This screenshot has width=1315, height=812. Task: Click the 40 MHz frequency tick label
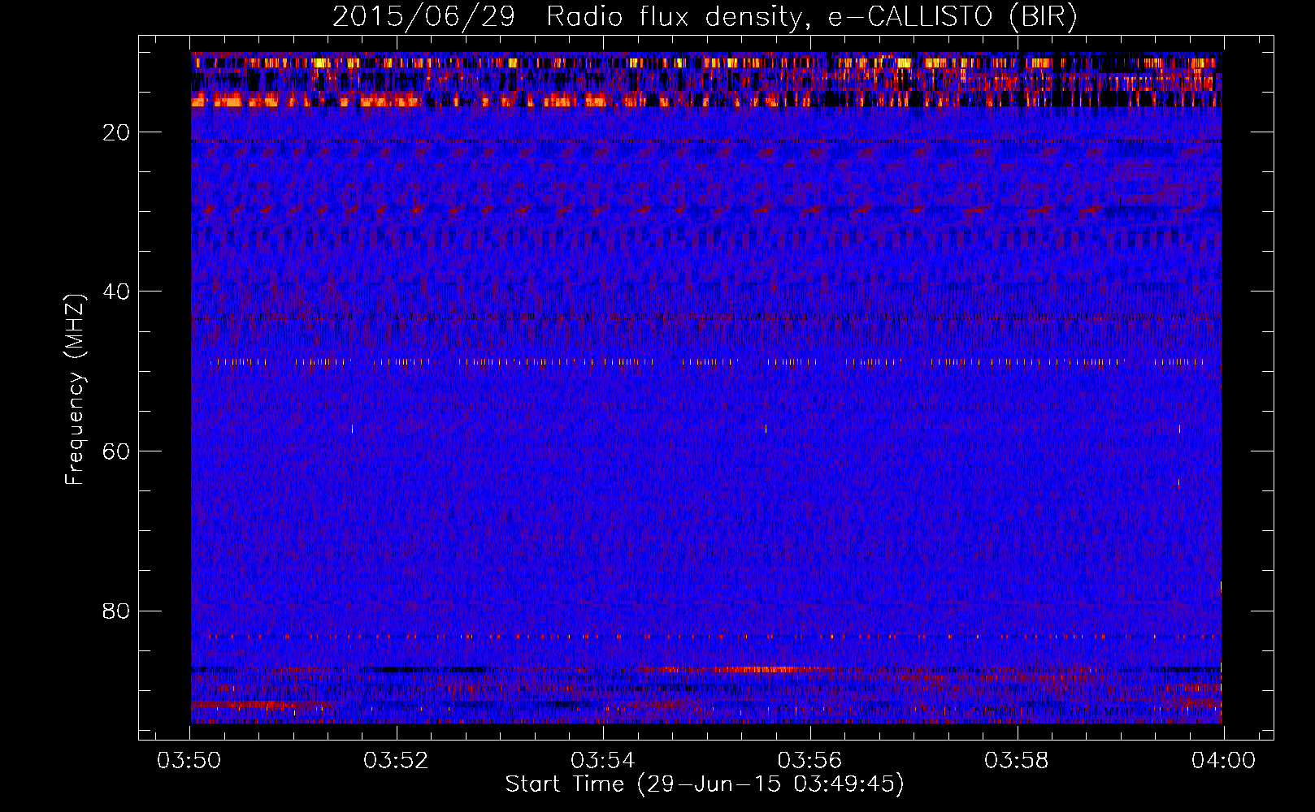pos(117,292)
